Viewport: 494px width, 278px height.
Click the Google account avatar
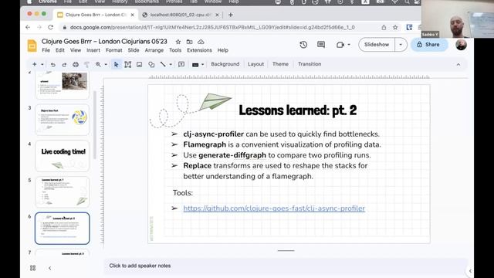click(x=461, y=45)
